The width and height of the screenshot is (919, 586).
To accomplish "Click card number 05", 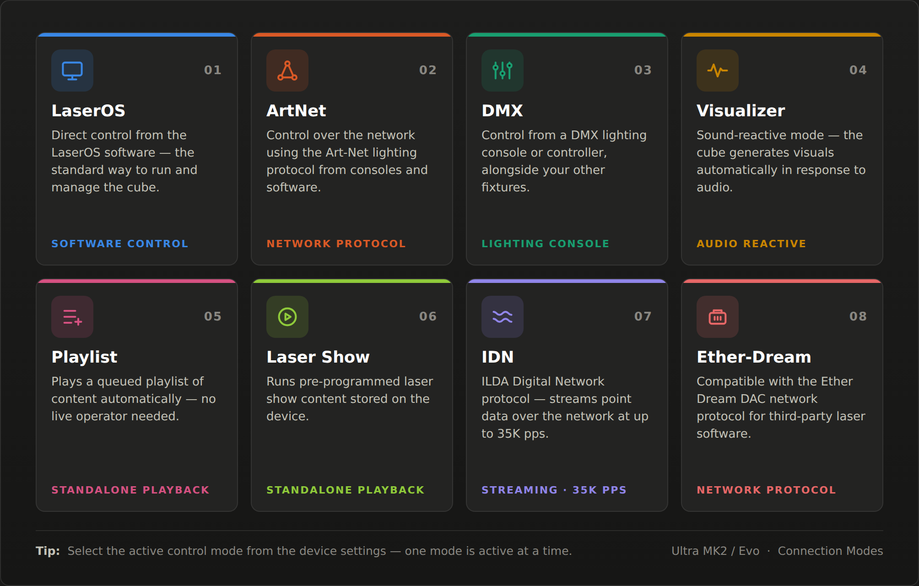I will coord(213,316).
